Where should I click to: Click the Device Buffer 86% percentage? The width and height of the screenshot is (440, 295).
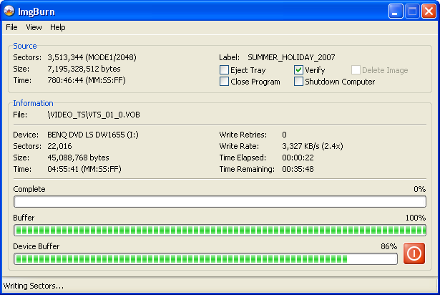click(389, 246)
